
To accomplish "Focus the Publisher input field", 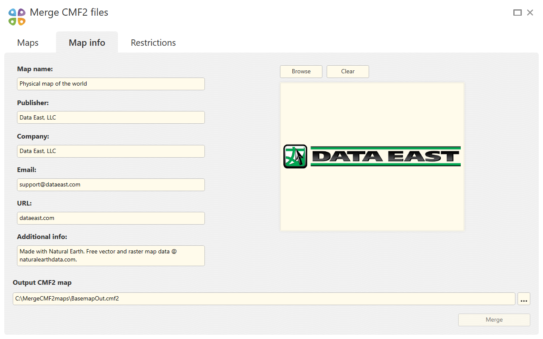I will pos(111,117).
